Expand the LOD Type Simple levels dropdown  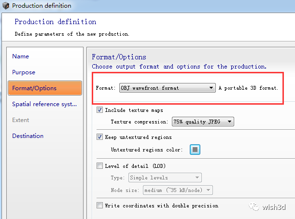point(165,178)
